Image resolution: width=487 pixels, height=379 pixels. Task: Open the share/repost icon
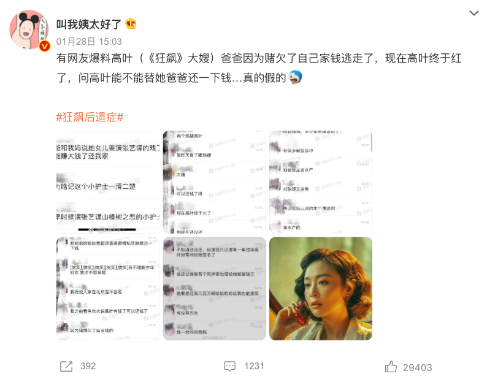66,366
